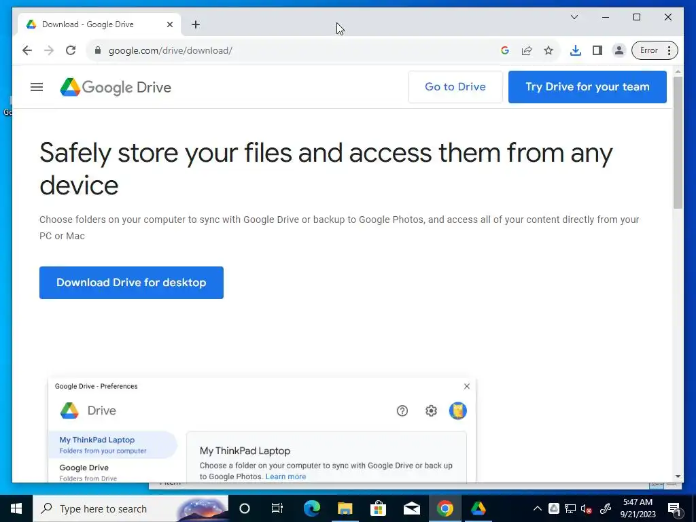The image size is (696, 522).
Task: Open Chrome menu via Error button
Action: coord(655,50)
